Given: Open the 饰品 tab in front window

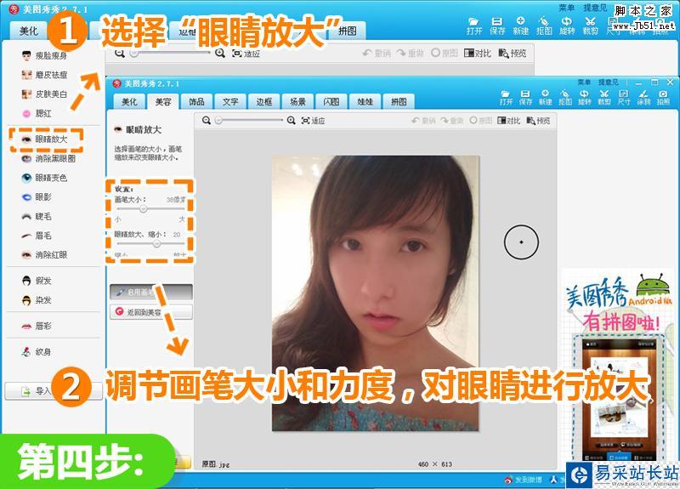Looking at the screenshot, I should (x=196, y=101).
